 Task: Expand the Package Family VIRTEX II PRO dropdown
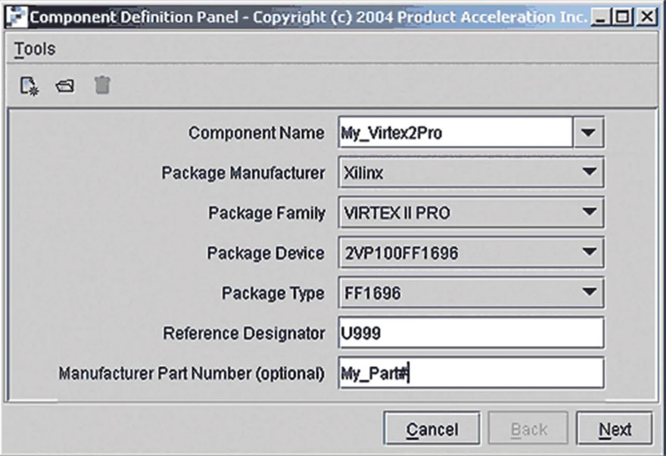coord(588,212)
